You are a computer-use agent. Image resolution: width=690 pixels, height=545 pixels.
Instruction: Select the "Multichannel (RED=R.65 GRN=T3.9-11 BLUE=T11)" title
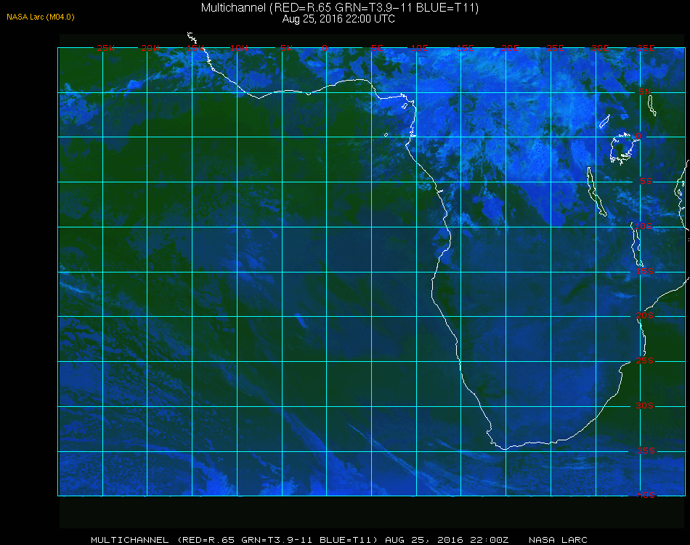point(340,7)
